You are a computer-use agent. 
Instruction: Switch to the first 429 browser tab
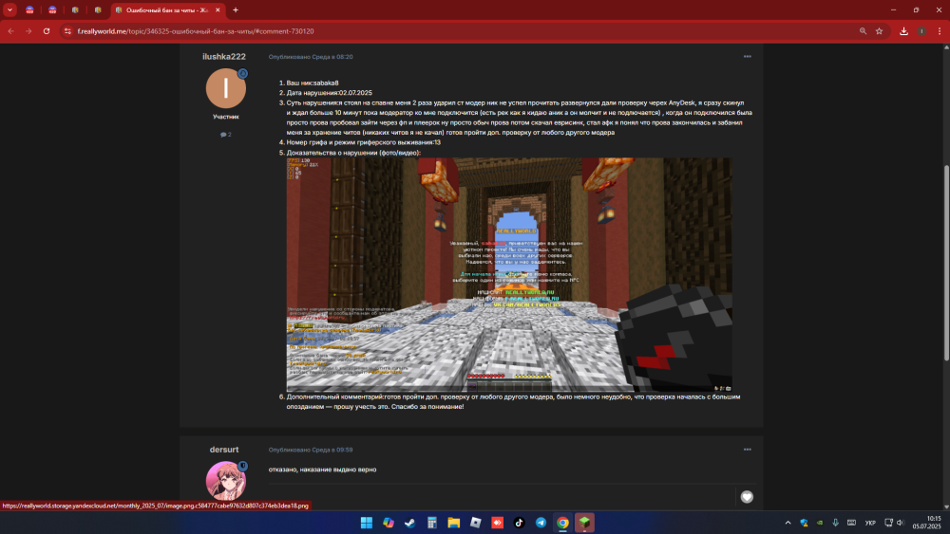pyautogui.click(x=29, y=9)
